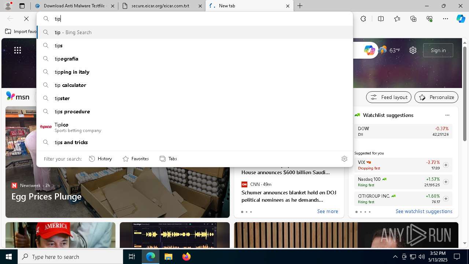
Task: Open See more news link
Action: coord(328,211)
